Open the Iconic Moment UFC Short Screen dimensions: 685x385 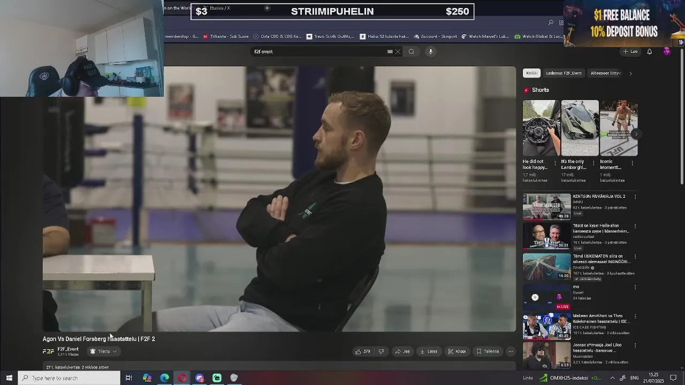pos(619,128)
